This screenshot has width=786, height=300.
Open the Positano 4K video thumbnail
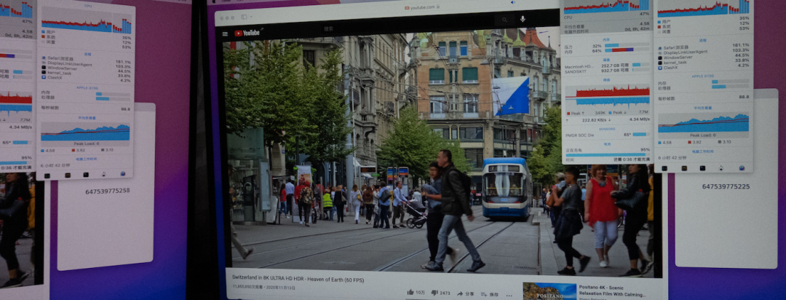(549, 291)
